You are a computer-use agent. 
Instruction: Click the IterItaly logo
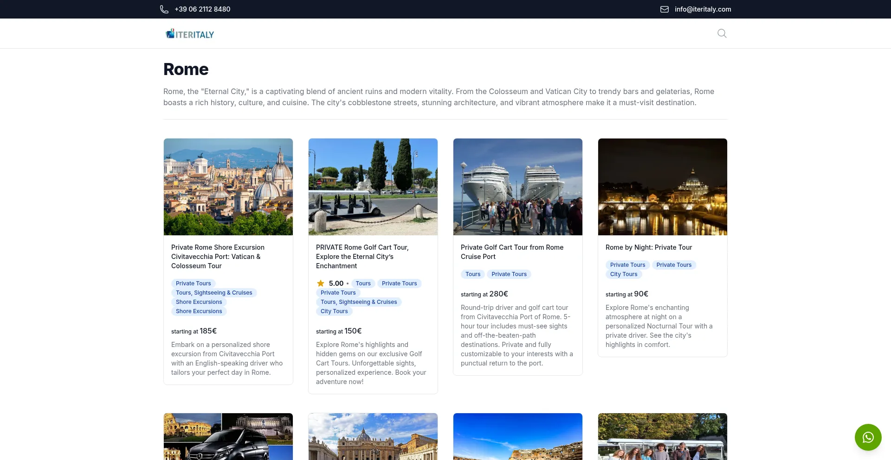[x=190, y=34]
